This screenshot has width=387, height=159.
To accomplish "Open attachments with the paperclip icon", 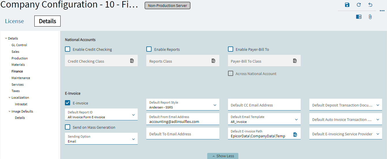I will [370, 17].
